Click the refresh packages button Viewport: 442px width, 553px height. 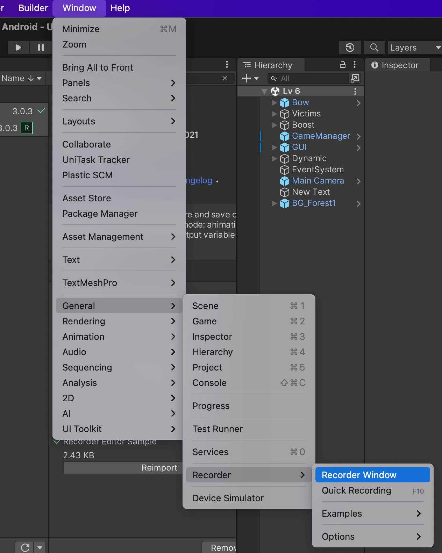pos(24,547)
